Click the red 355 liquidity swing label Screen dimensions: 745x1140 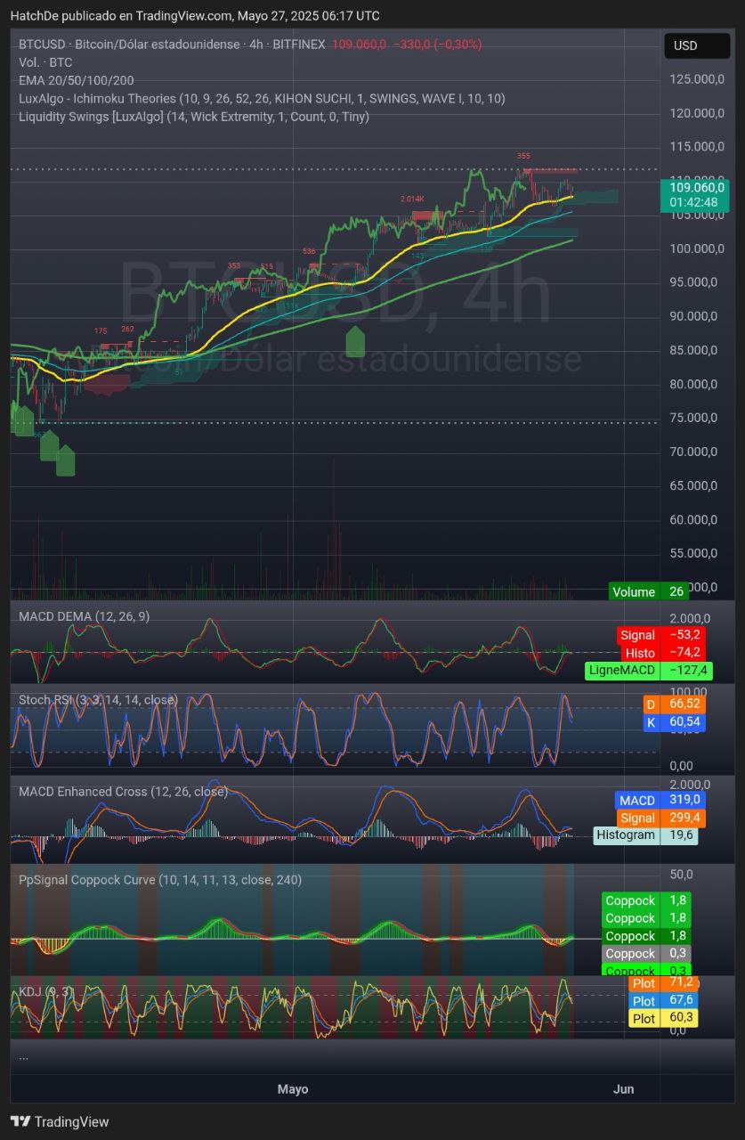(523, 156)
